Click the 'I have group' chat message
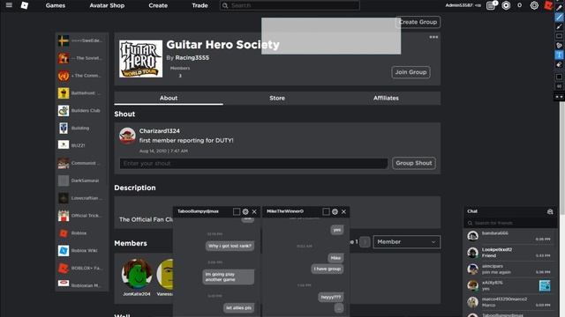Viewport: 565px width, 317px height. (328, 269)
